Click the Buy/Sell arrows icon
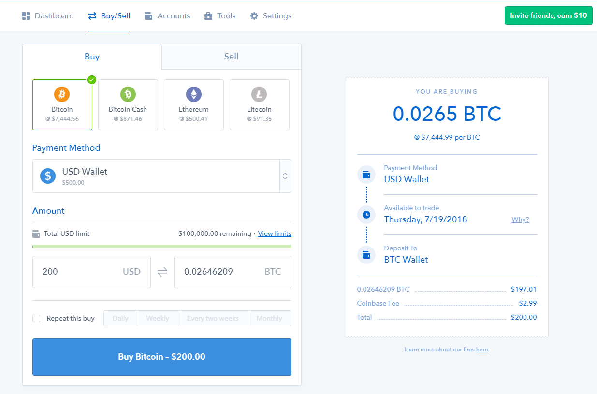Image resolution: width=597 pixels, height=394 pixels. (x=92, y=16)
